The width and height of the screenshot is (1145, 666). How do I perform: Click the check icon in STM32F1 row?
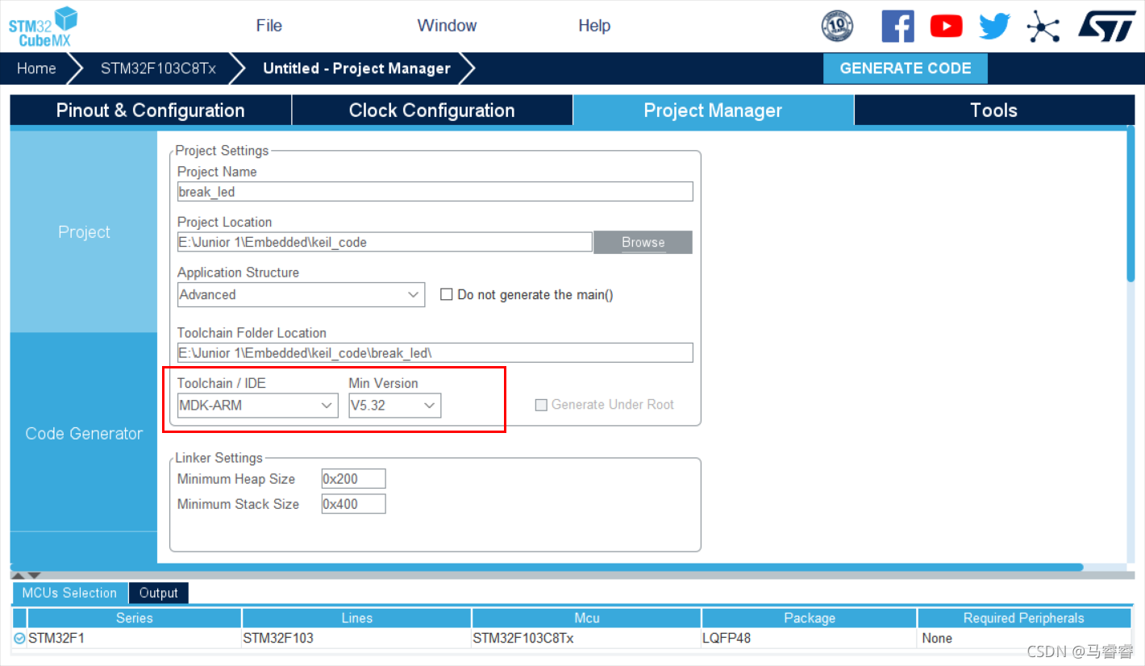click(x=19, y=638)
